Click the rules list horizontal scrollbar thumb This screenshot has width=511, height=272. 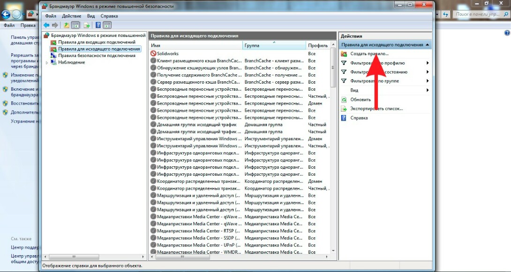tap(183, 257)
